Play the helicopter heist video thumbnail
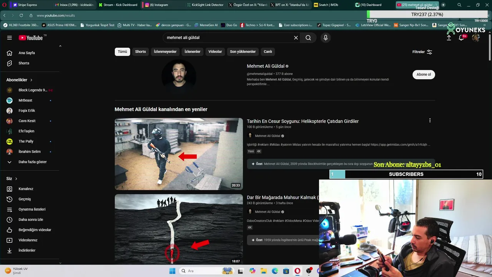The image size is (492, 277). [x=179, y=154]
